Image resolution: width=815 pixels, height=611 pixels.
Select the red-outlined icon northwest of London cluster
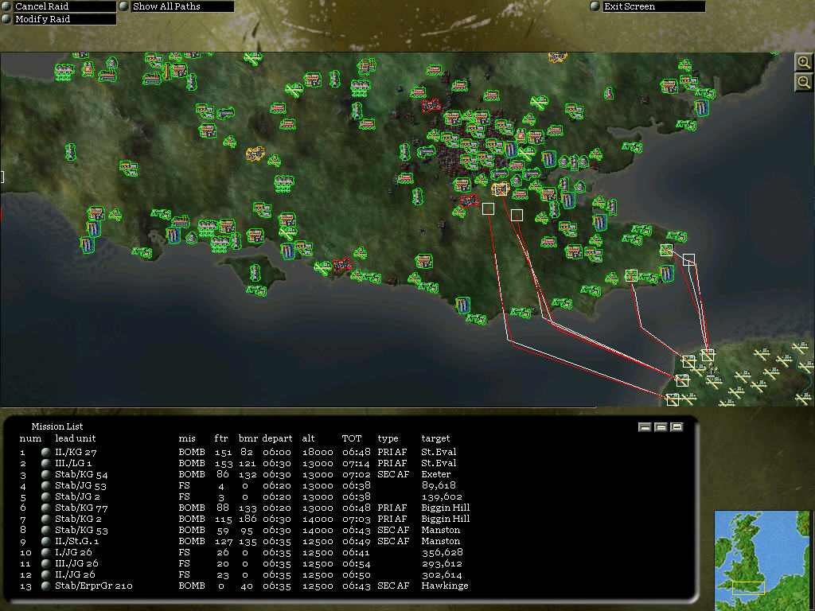click(x=431, y=106)
